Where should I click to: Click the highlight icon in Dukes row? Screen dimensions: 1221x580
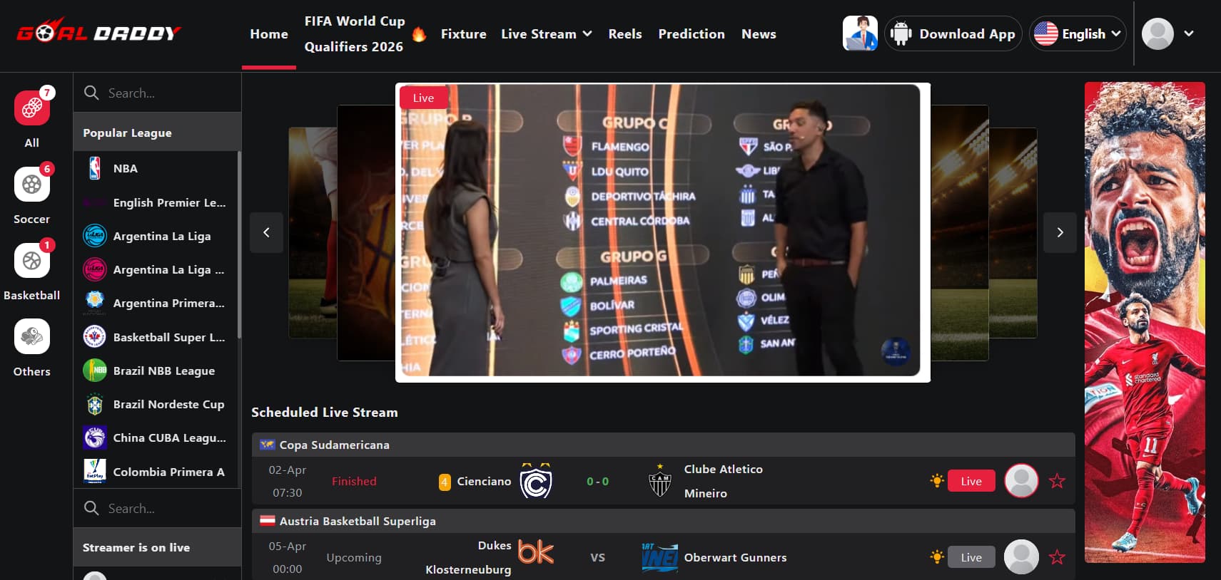937,557
